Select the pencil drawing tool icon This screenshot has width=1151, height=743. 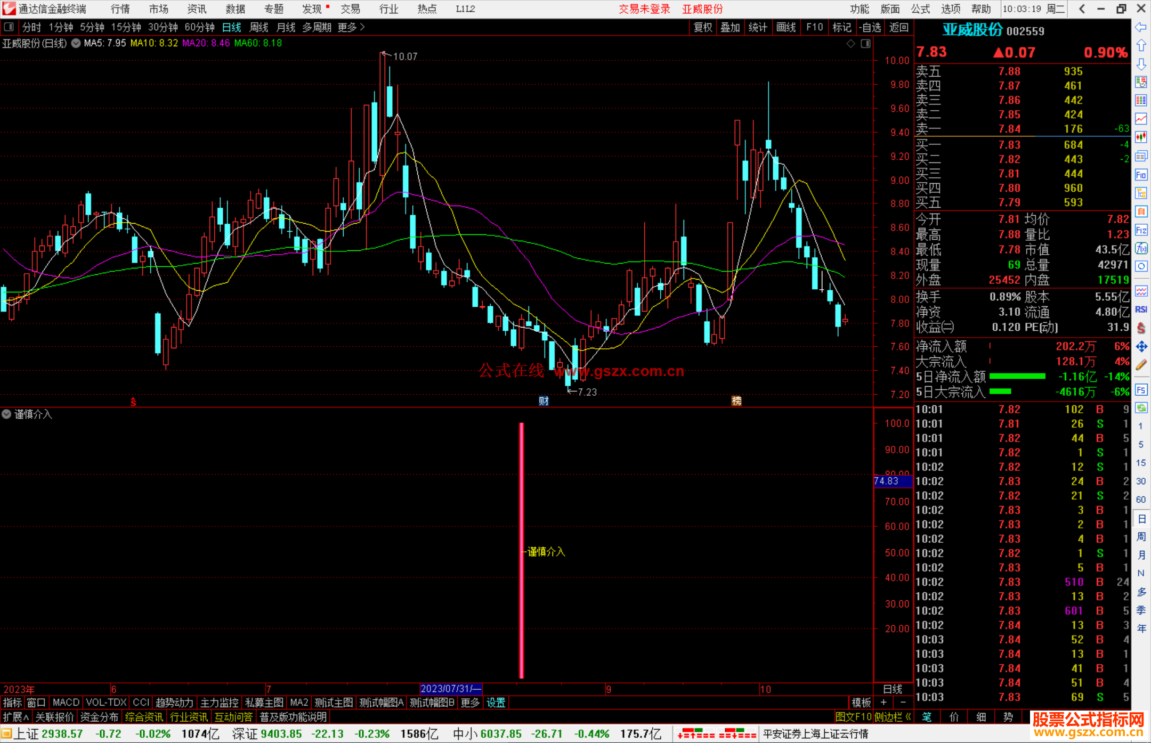coord(1141,365)
